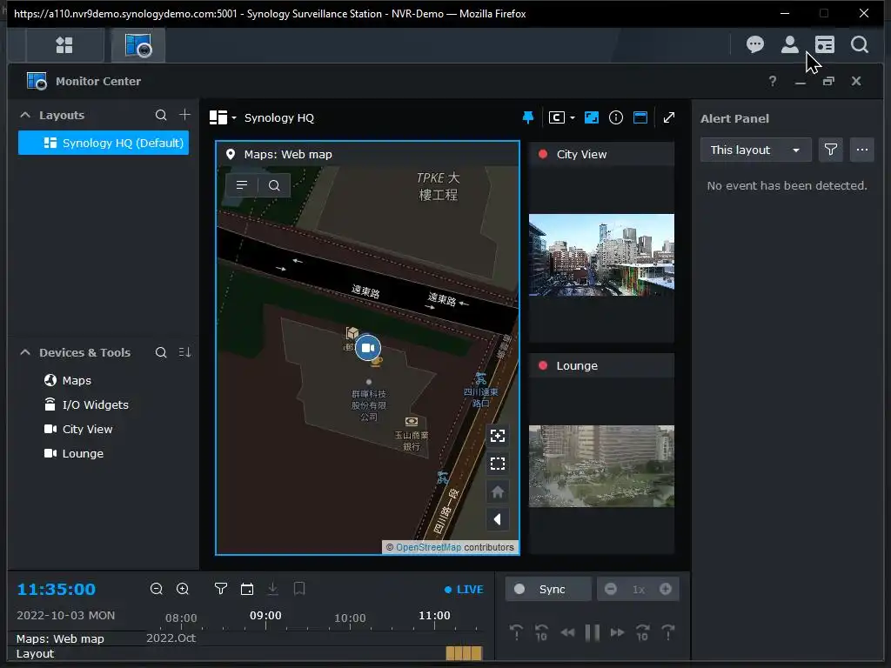Search the web map with magnifier icon

click(274, 185)
